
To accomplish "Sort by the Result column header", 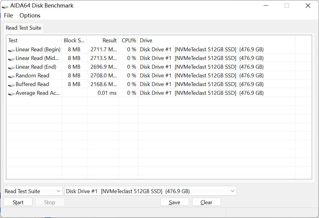I will [103, 40].
